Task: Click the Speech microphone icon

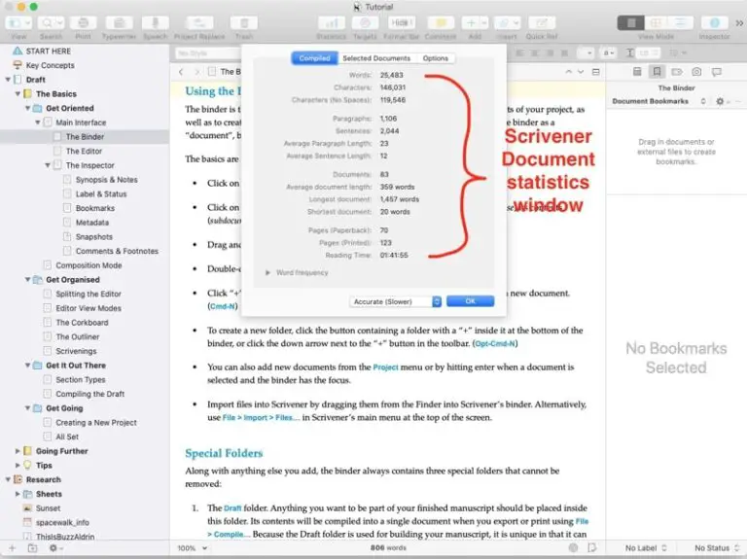Action: (156, 23)
